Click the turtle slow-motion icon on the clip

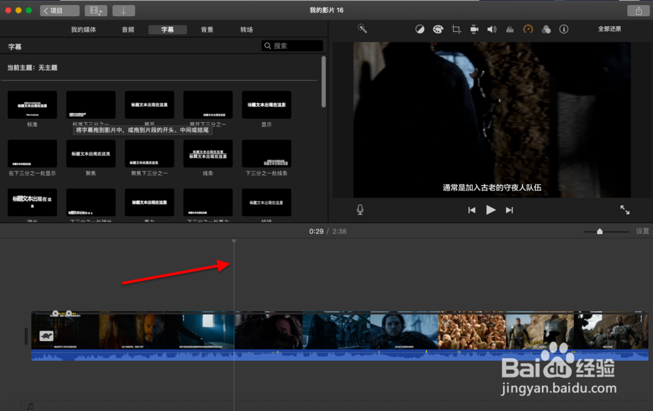(x=46, y=336)
